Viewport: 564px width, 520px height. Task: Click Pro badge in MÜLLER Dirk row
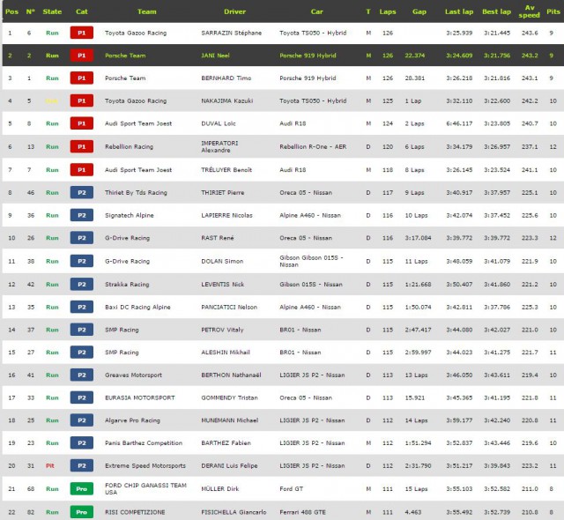[x=82, y=489]
